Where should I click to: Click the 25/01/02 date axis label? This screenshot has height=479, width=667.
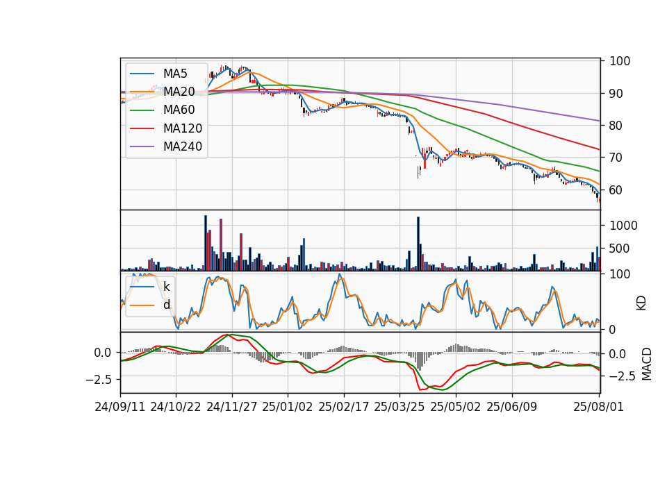tap(288, 407)
